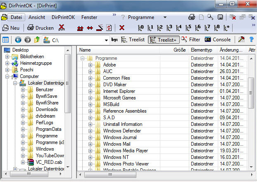
Task: Expand tree to level 6
Action: coord(198,28)
